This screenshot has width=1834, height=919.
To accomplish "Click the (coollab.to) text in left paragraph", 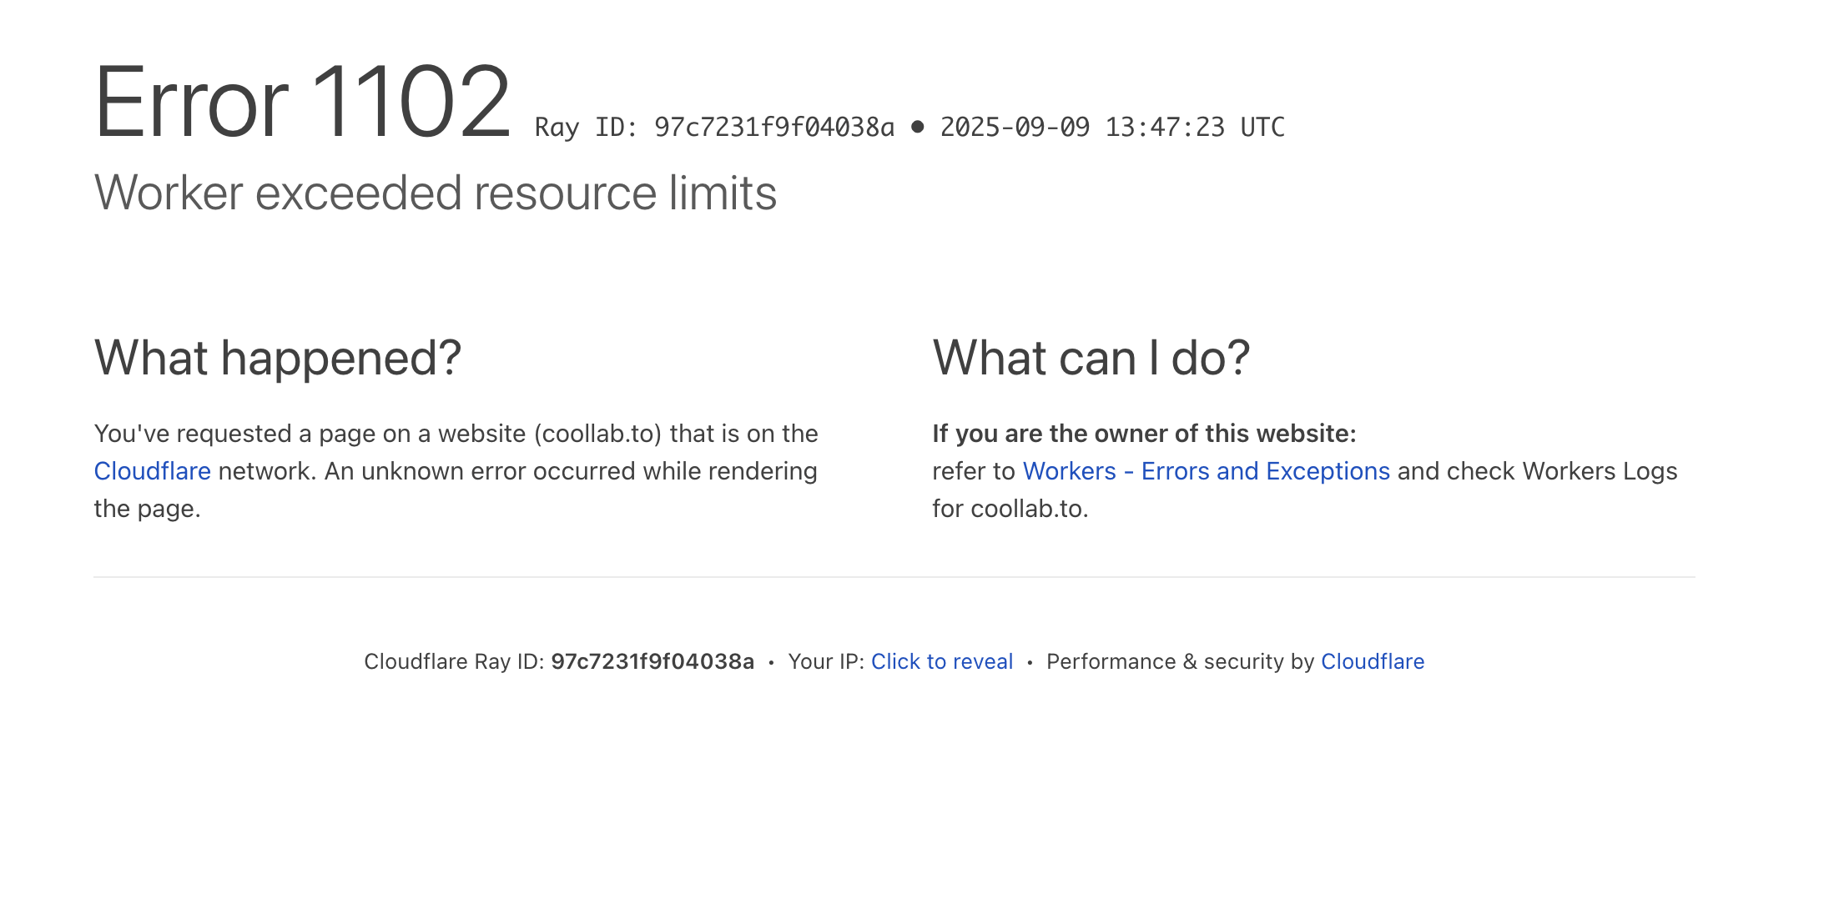I will (597, 434).
